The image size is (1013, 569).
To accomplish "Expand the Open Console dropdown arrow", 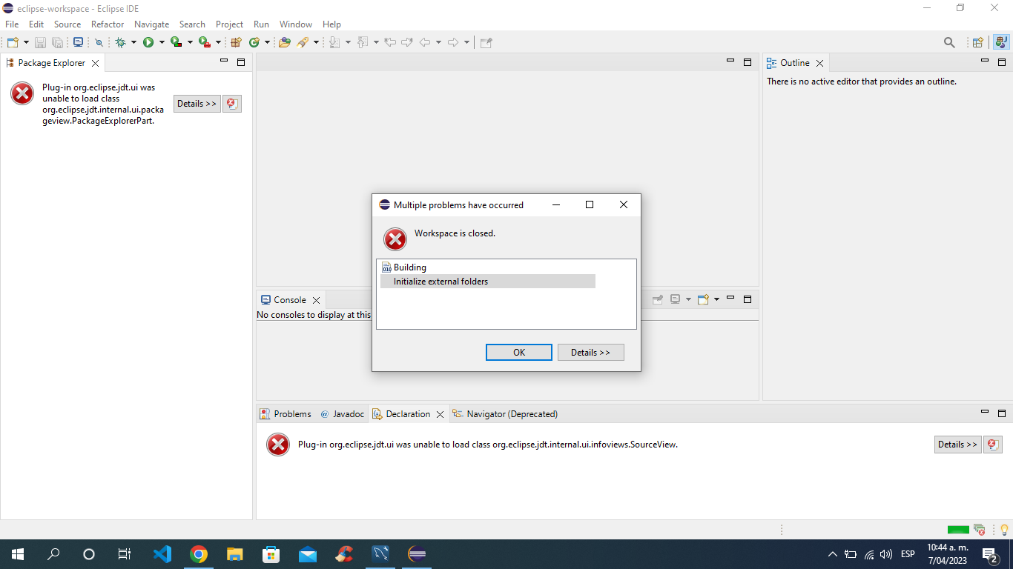I will (716, 300).
